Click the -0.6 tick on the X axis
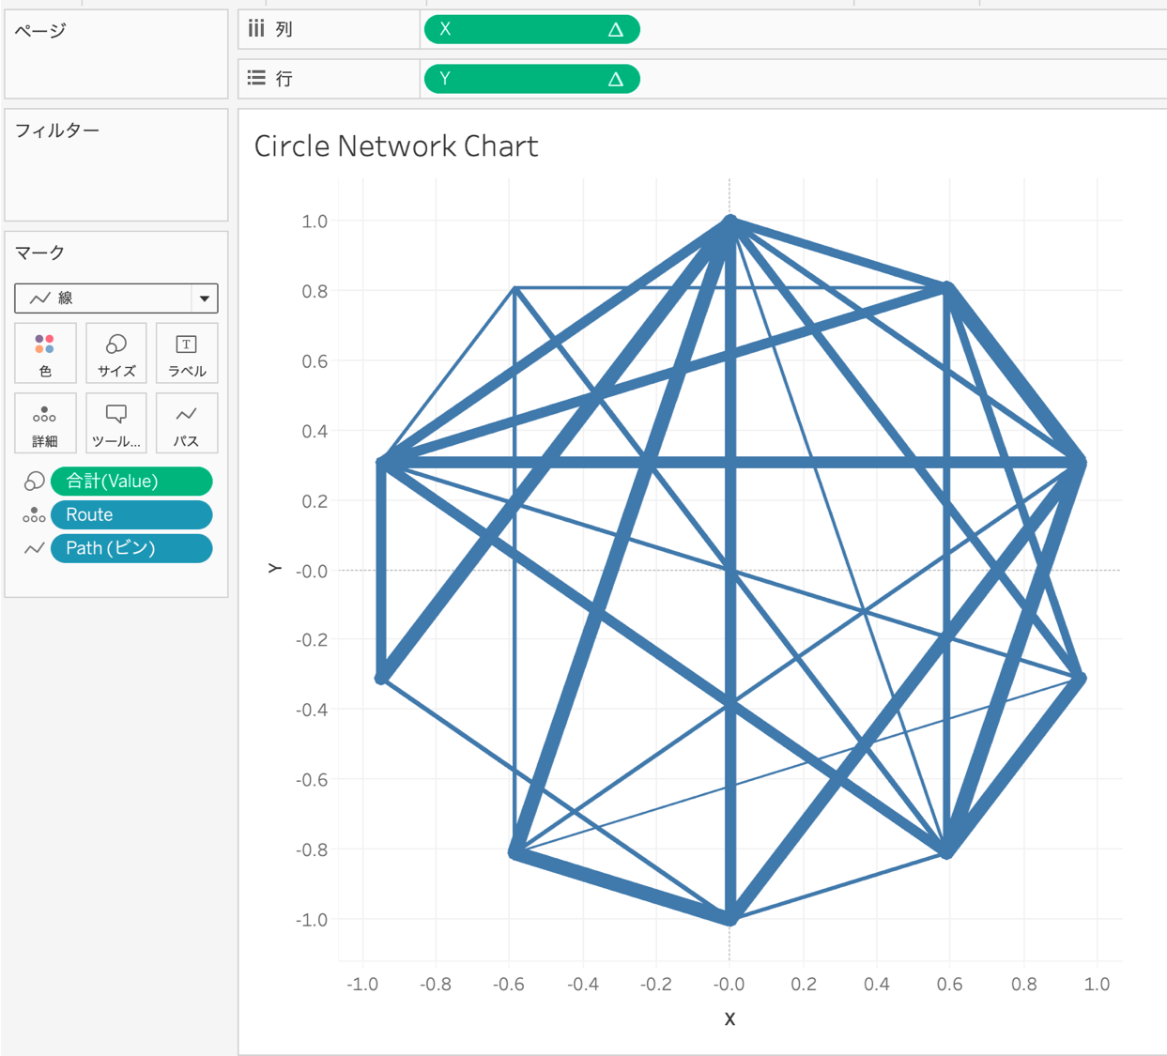1167x1056 pixels. tap(510, 985)
